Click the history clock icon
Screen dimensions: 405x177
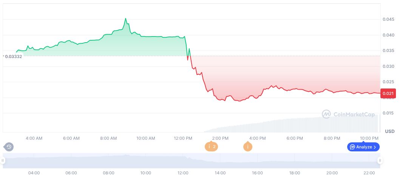coord(9,146)
